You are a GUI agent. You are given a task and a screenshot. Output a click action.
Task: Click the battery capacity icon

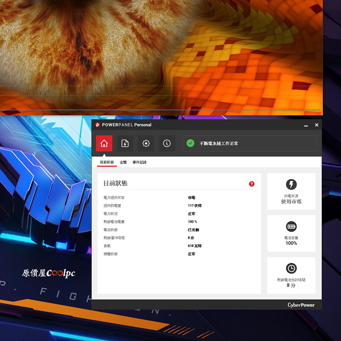291,226
